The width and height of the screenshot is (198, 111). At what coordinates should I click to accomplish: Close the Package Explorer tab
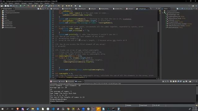point(13,9)
